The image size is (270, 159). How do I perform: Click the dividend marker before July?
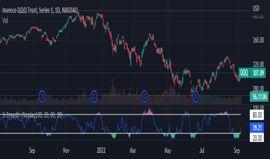[x=195, y=97]
